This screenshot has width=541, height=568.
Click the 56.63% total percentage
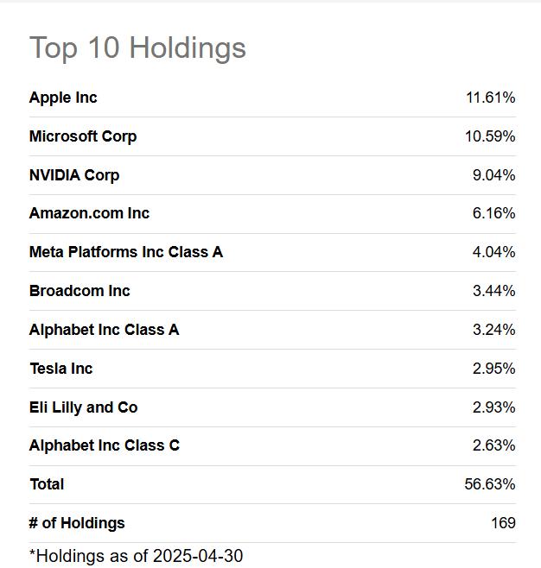point(490,484)
